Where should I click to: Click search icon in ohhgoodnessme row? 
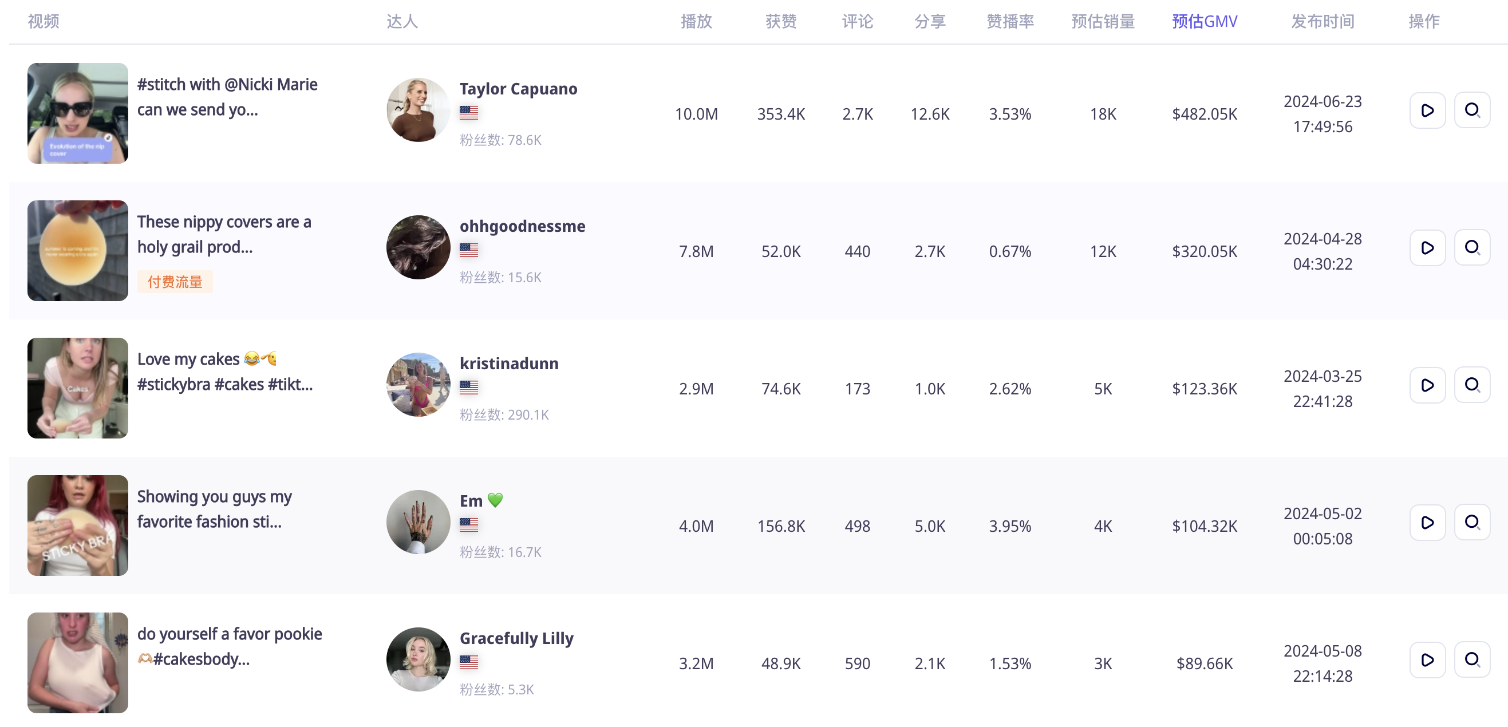pyautogui.click(x=1471, y=248)
